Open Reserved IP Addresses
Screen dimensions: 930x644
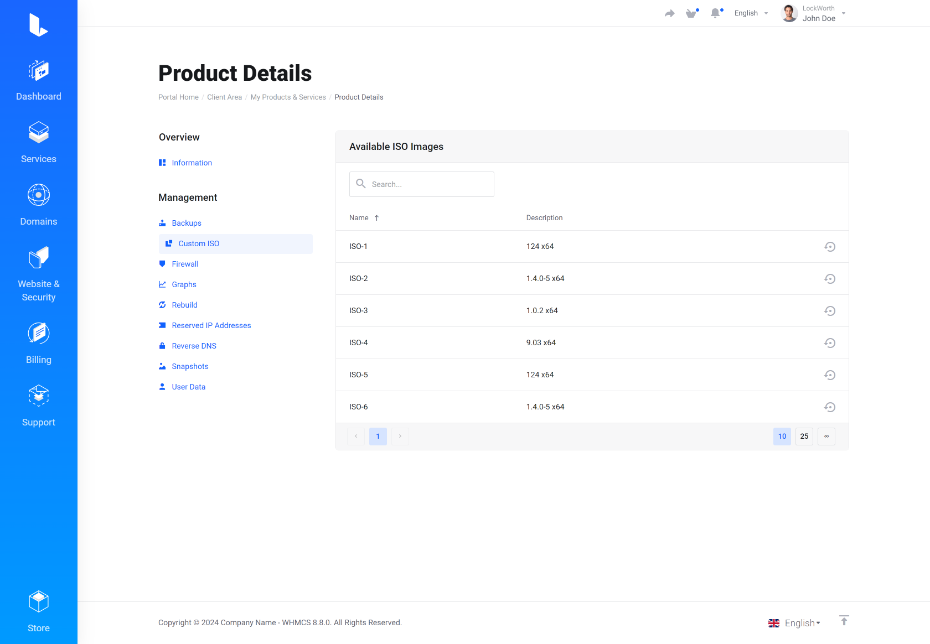coord(211,325)
